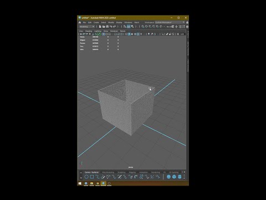Toggle Snap to Curves
Screen dimensions: 266x200
tap(146, 27)
